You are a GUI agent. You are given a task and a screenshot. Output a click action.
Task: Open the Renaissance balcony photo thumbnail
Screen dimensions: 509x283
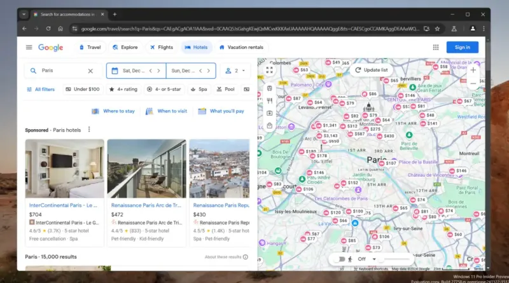[147, 169]
